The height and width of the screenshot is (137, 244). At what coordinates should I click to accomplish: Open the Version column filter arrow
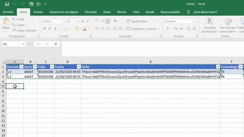tap(21, 67)
